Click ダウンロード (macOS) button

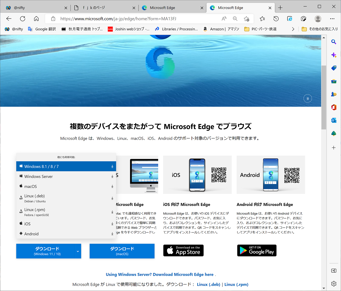coord(122,251)
